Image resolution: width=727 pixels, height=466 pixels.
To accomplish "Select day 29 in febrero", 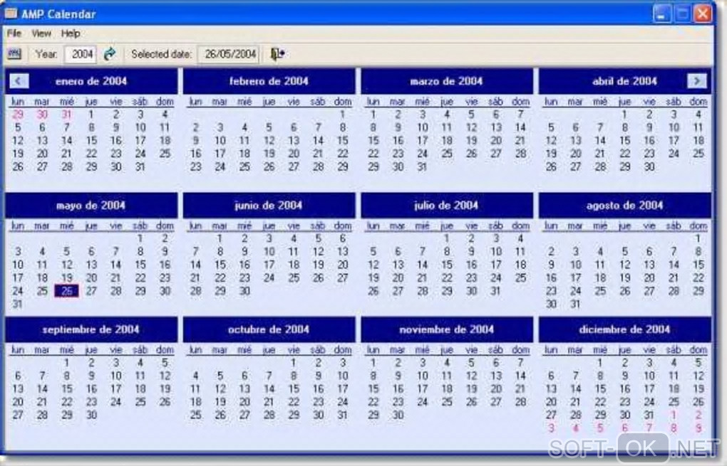I will click(x=343, y=166).
